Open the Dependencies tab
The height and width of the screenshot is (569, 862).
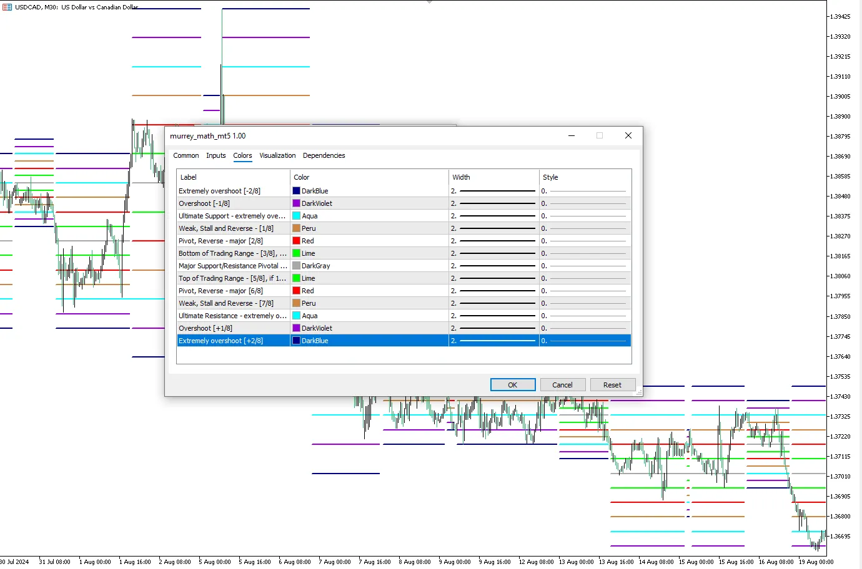[x=324, y=155]
